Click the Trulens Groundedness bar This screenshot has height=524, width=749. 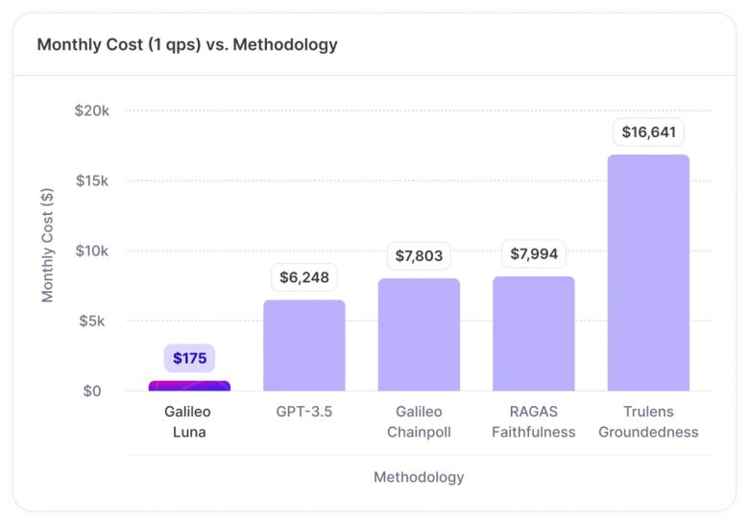[648, 273]
